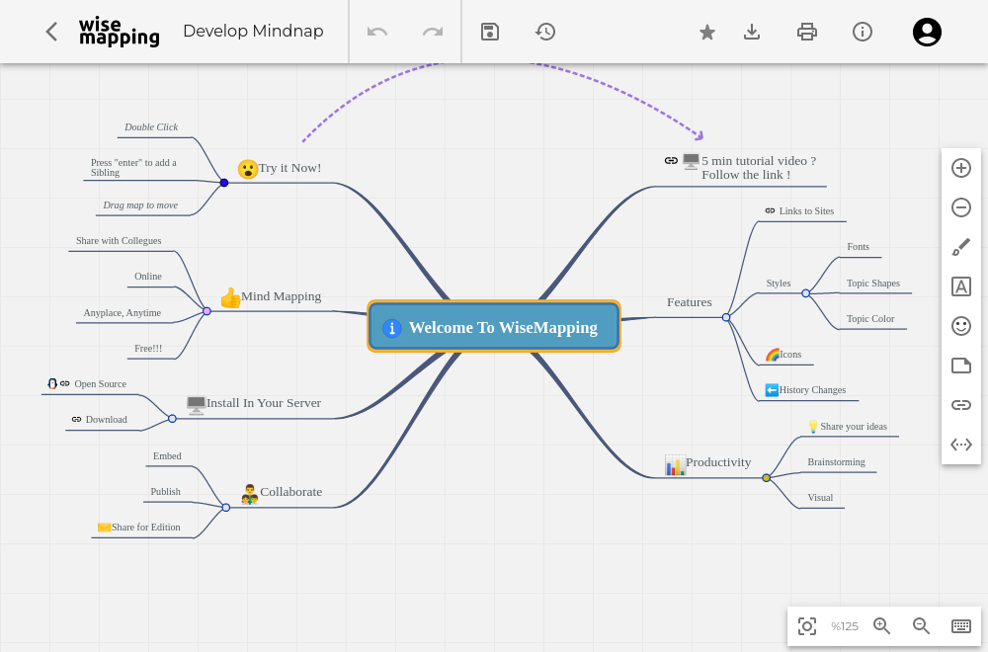Image resolution: width=988 pixels, height=652 pixels.
Task: Select the Features topic
Action: click(x=690, y=302)
